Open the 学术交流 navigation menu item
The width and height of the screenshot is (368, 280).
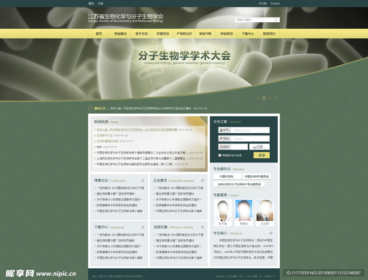(x=141, y=33)
